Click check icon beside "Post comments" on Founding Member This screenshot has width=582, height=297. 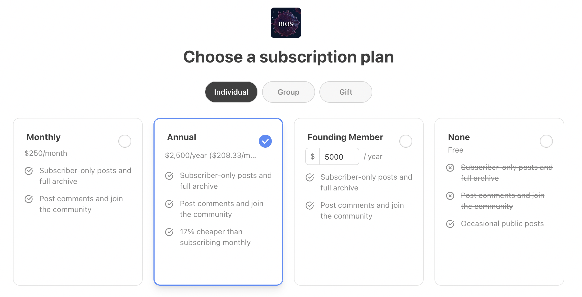point(309,206)
